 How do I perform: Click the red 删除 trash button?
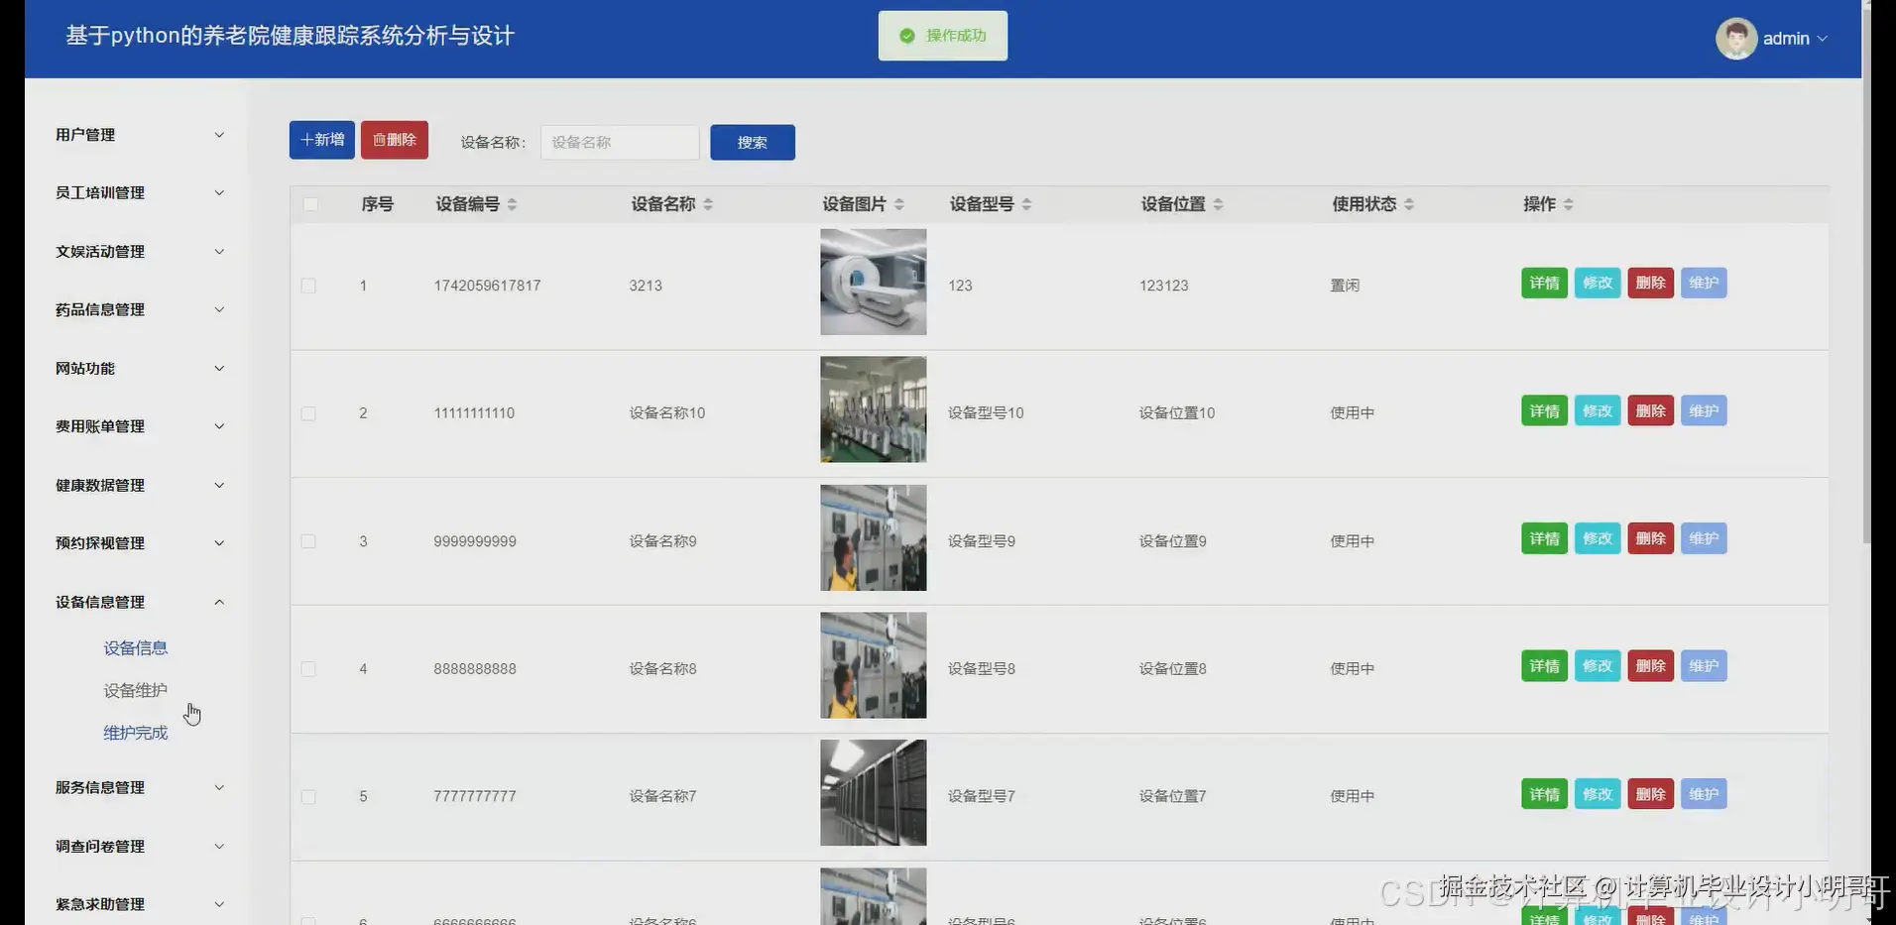(394, 140)
